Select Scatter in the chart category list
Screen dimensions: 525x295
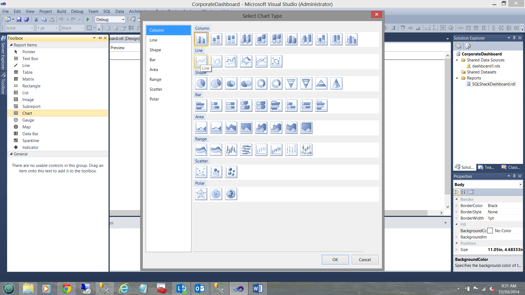pyautogui.click(x=156, y=89)
